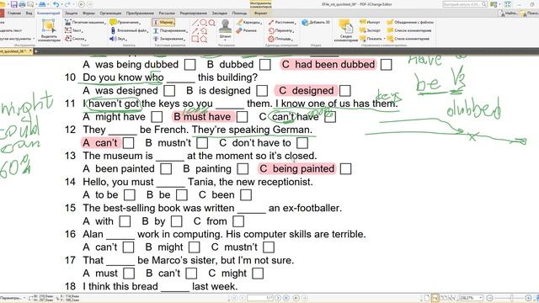The image size is (539, 303).
Task: Click Импорт comments button
Action: click(x=370, y=23)
